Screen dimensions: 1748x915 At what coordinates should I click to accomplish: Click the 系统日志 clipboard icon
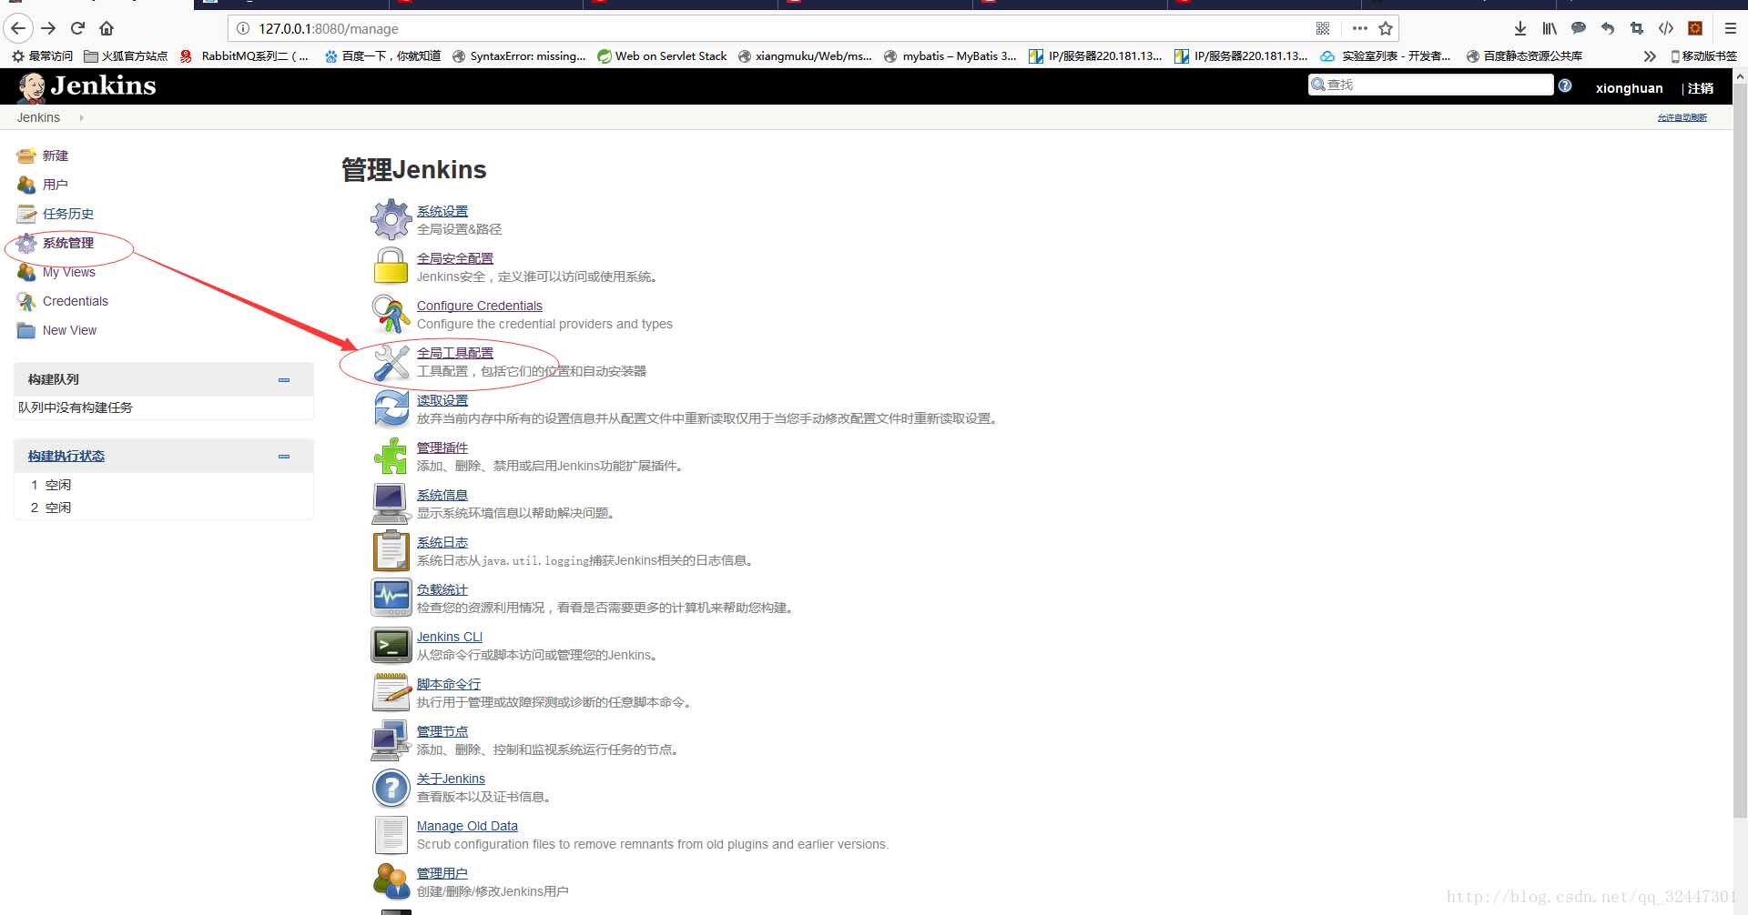click(x=391, y=550)
